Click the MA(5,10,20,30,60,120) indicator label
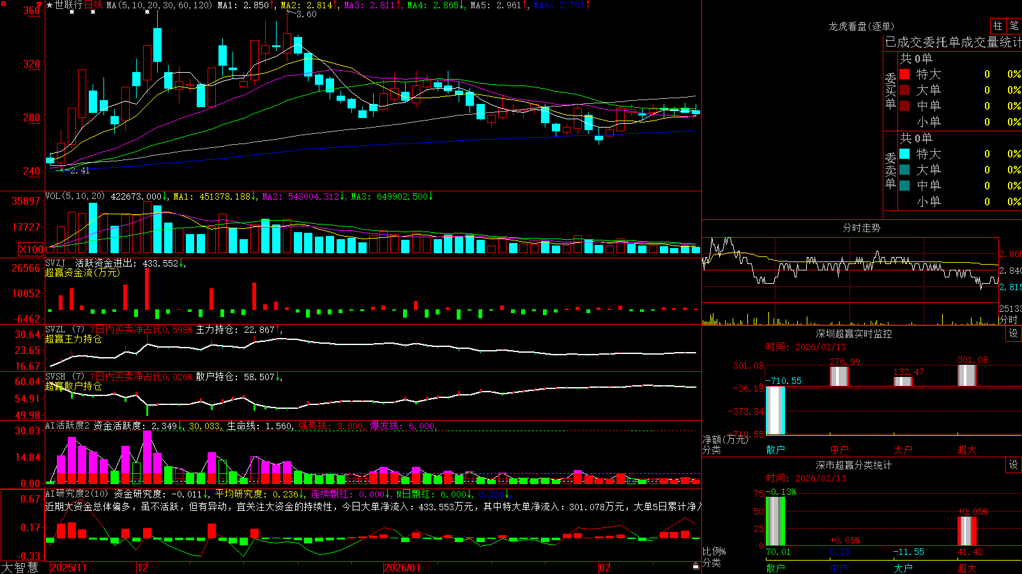This screenshot has height=574, width=1022. [x=159, y=5]
